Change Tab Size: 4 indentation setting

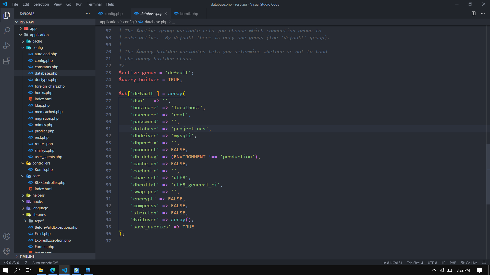[x=415, y=263]
